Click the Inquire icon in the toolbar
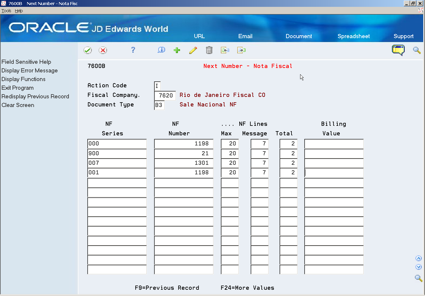This screenshot has height=296, width=425. pos(161,50)
